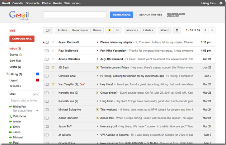Tick the checkbox for Michael Bolognino email
The height and width of the screenshot is (145, 226).
pos(47,110)
